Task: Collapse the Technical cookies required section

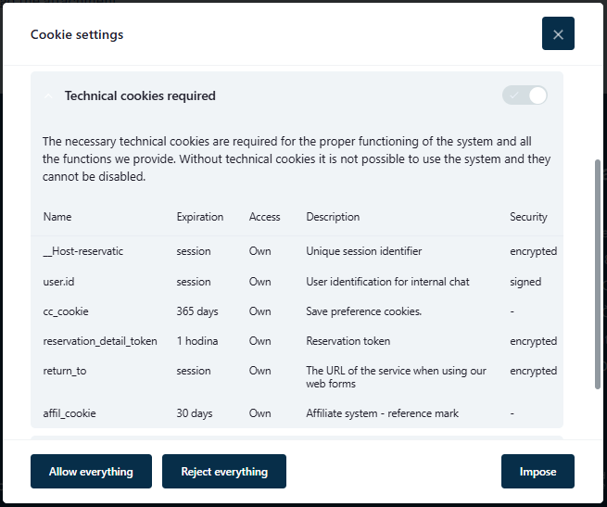Action: coord(49,96)
